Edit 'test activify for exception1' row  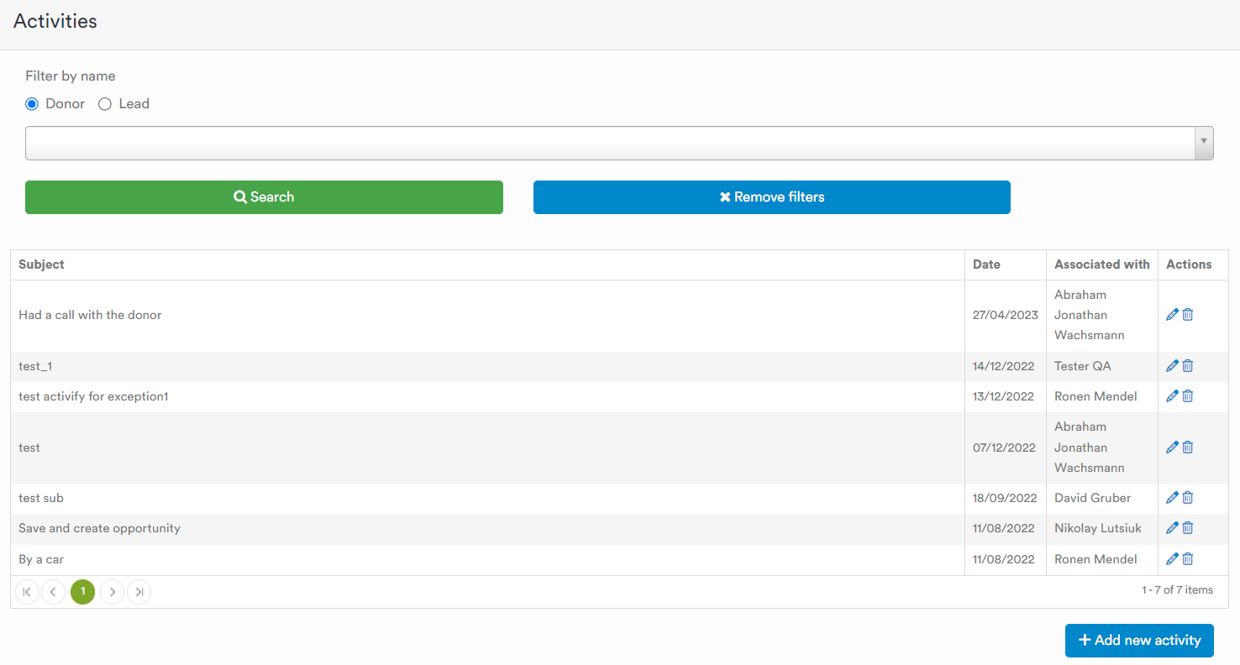pos(1173,396)
